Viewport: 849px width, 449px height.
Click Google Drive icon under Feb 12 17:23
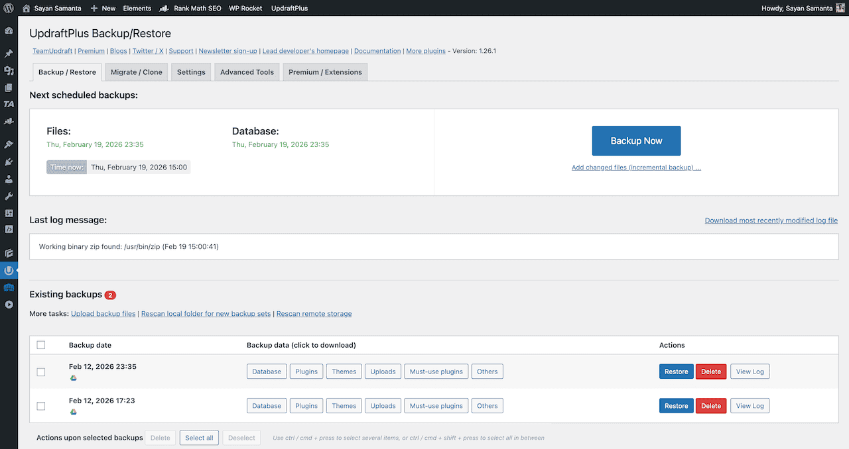coord(74,412)
